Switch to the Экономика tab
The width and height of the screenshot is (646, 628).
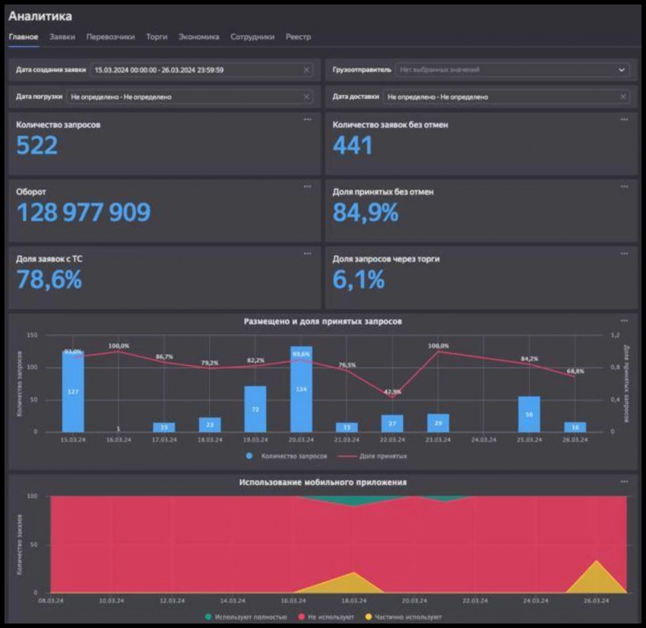[198, 36]
